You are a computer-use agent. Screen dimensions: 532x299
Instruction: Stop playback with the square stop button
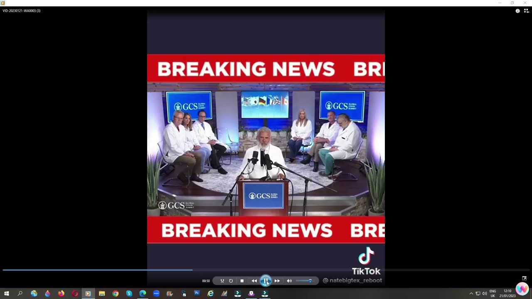click(242, 281)
